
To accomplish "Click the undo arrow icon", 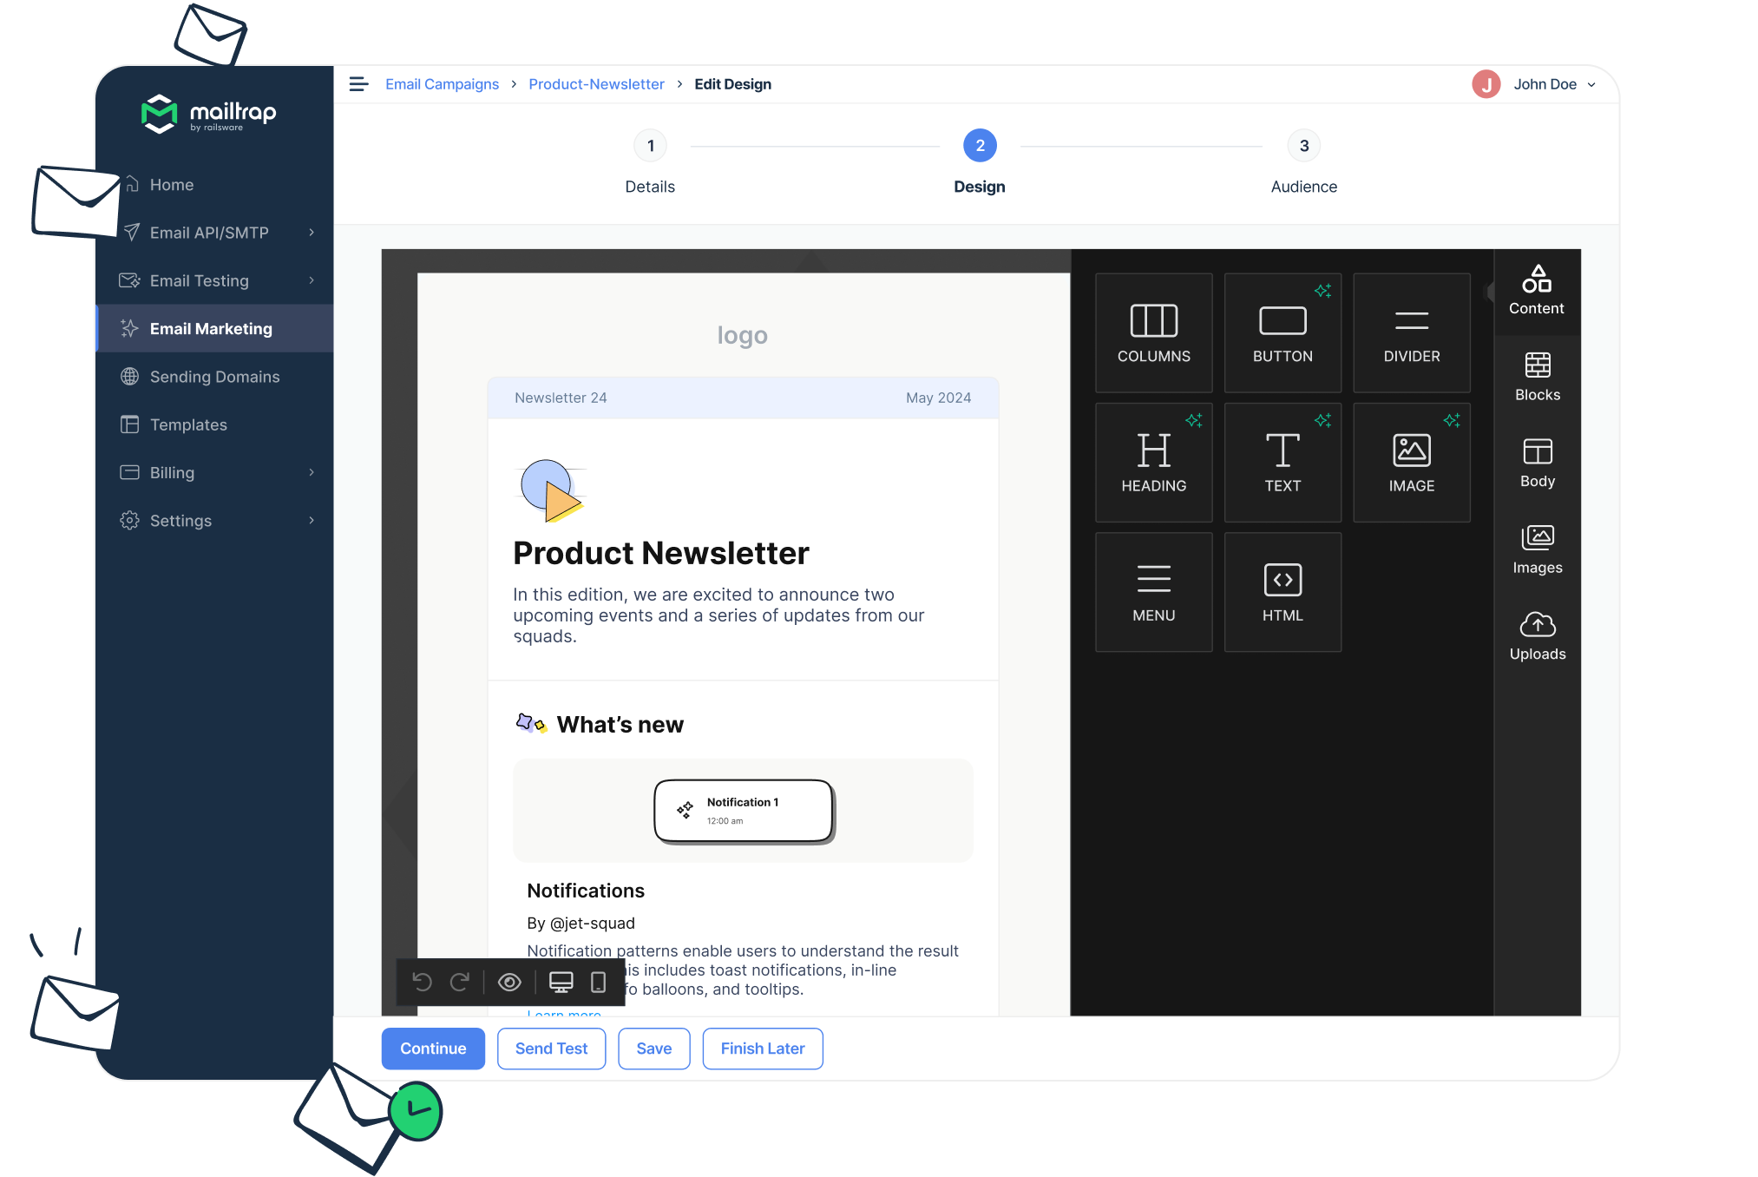I will [x=423, y=982].
